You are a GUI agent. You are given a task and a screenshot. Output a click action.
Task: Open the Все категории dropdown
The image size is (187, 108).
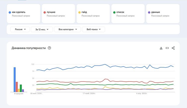(67, 29)
